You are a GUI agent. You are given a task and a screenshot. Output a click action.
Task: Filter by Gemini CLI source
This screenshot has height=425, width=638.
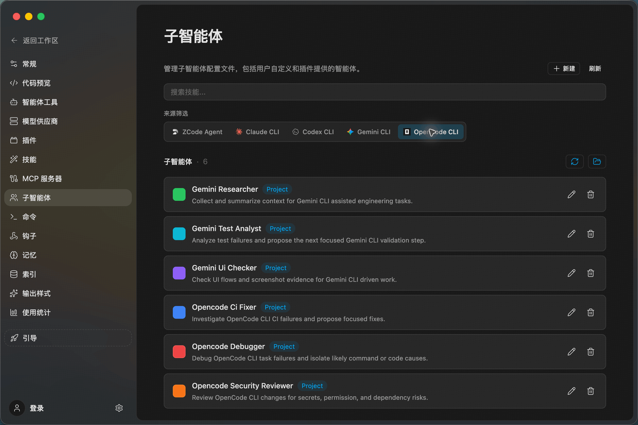click(369, 132)
